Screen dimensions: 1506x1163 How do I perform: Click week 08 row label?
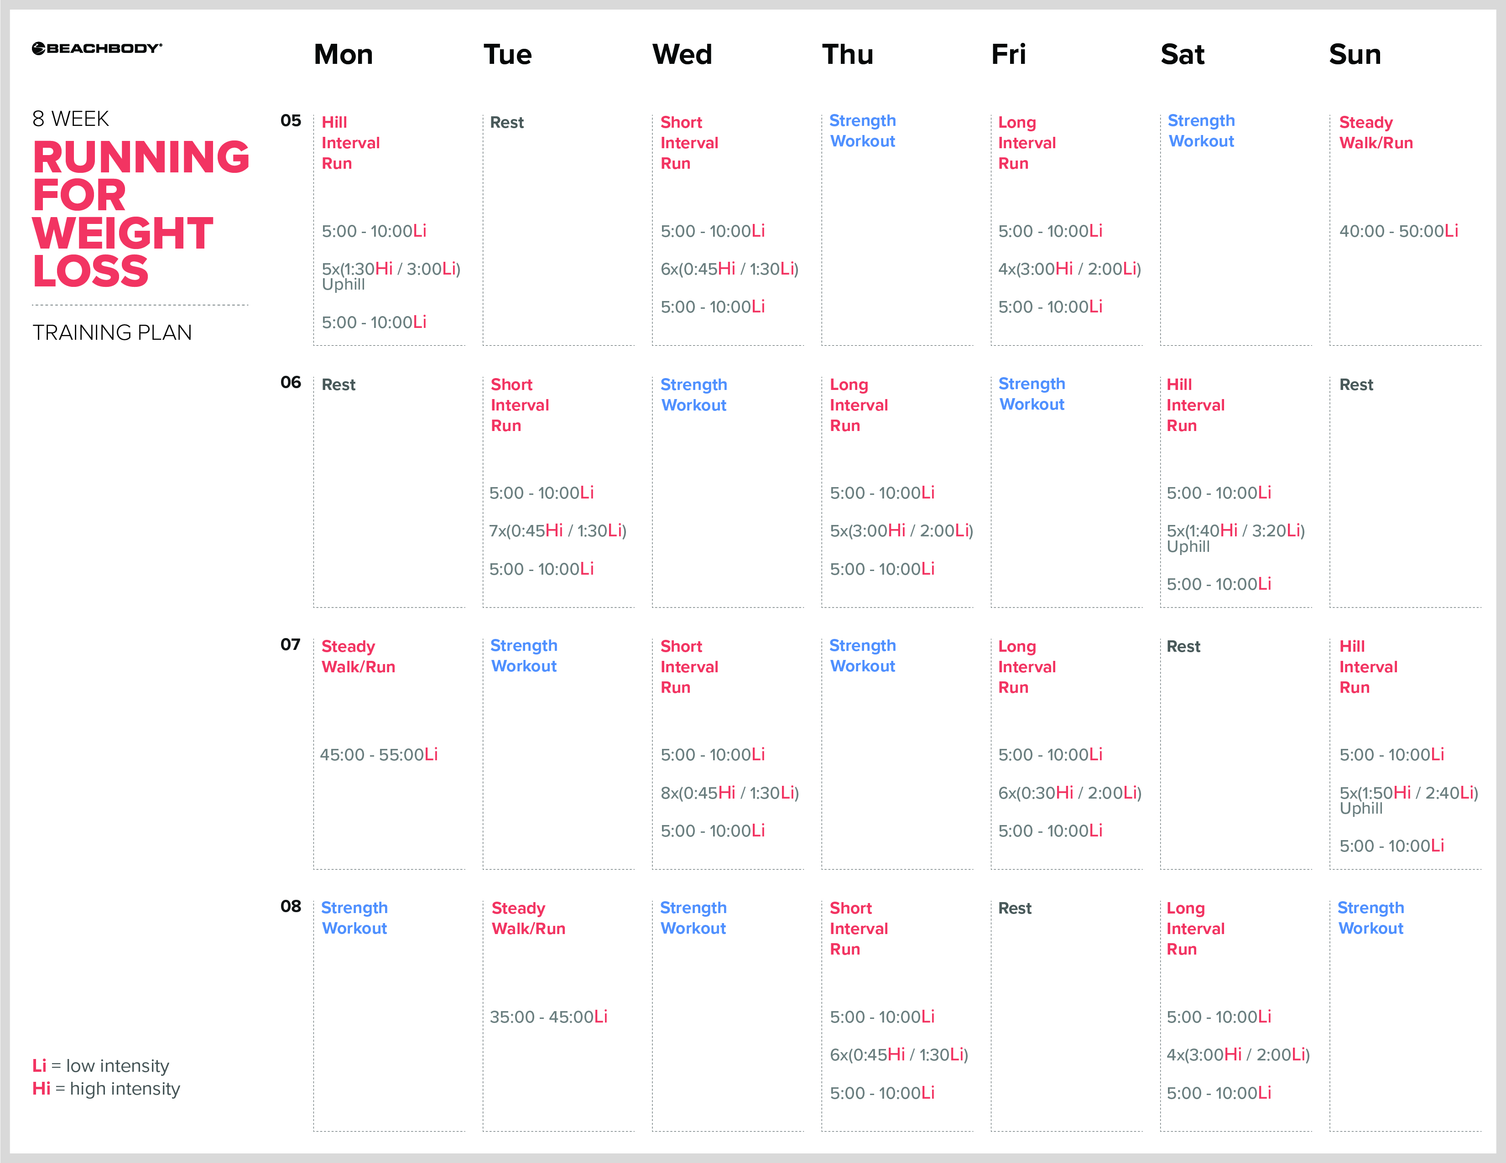290,907
